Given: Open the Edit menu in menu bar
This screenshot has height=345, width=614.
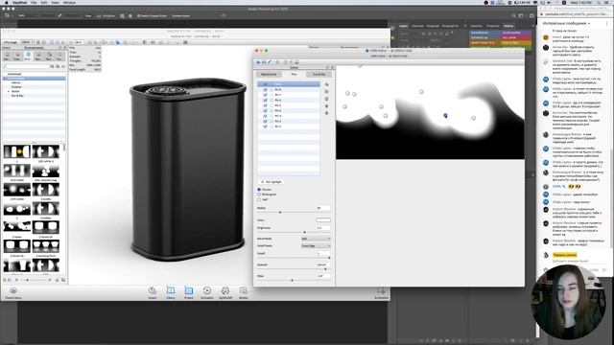Looking at the screenshot, I should pos(44,2).
